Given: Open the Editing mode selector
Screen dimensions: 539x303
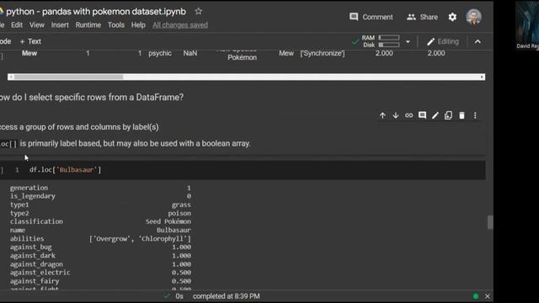Looking at the screenshot, I should click(x=443, y=41).
